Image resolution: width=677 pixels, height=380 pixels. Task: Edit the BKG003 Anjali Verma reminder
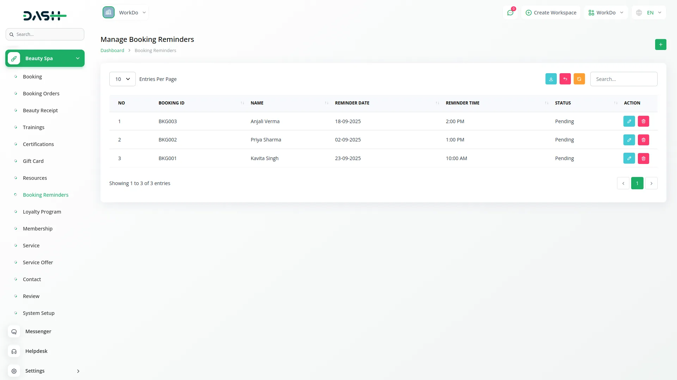pyautogui.click(x=629, y=121)
